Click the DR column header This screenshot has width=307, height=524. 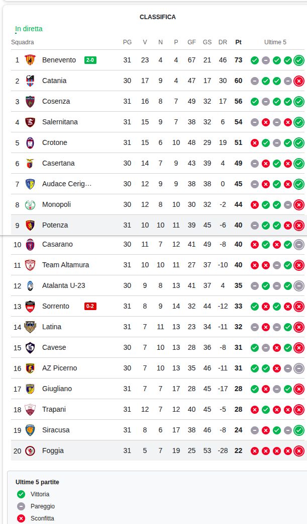point(223,42)
